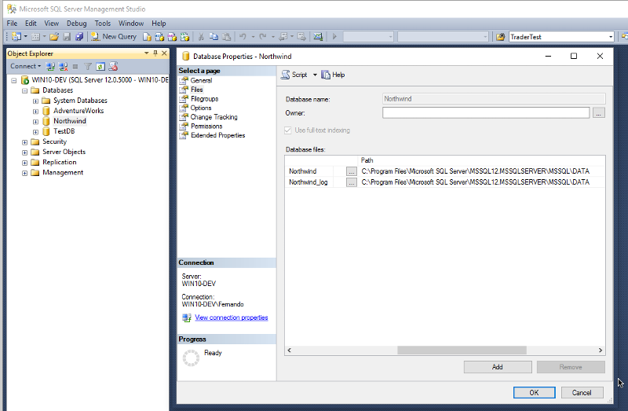628x411 pixels.
Task: Open Connect dropdown in Object Explorer
Action: tap(26, 66)
